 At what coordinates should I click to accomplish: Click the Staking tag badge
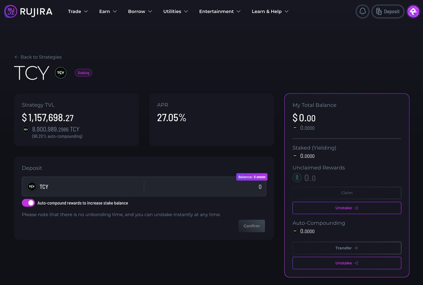(x=84, y=73)
